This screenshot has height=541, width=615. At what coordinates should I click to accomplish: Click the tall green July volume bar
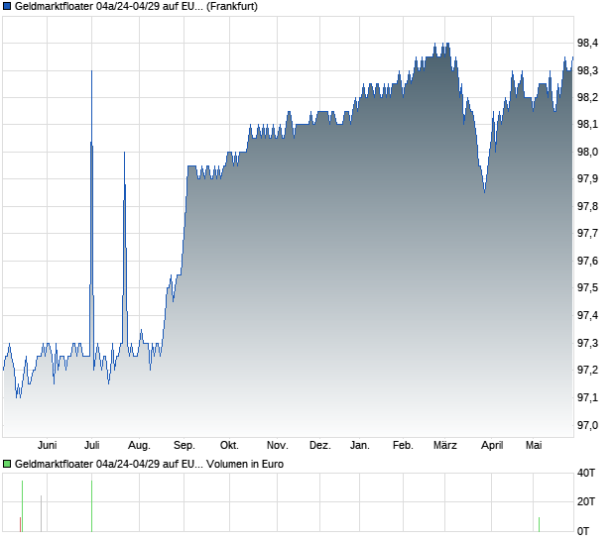pyautogui.click(x=92, y=506)
